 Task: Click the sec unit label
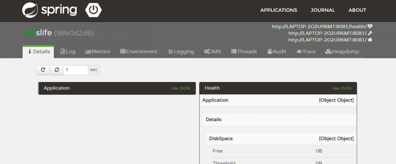[x=94, y=70]
